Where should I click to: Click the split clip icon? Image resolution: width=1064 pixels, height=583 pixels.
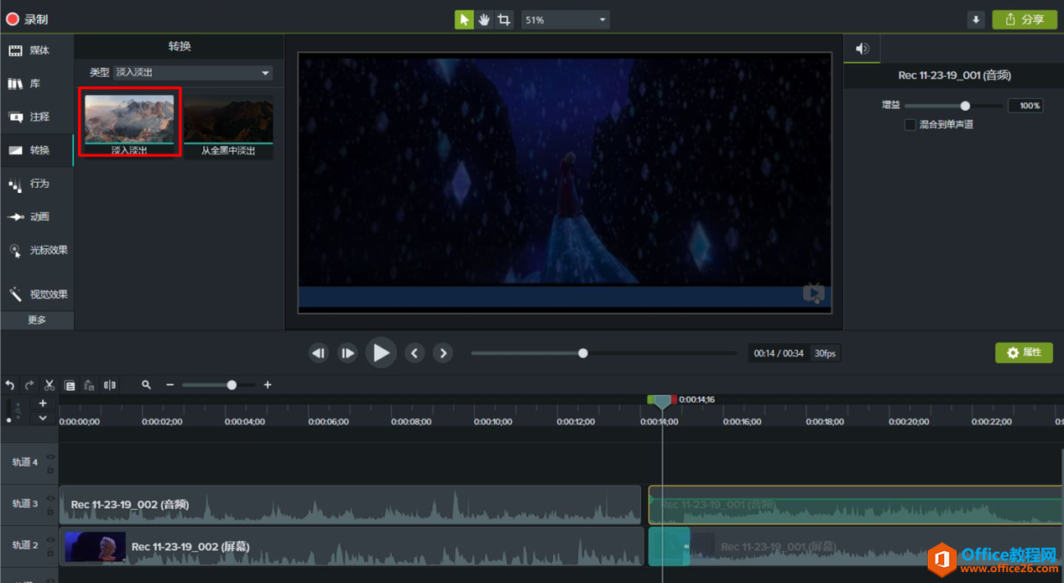pos(110,385)
